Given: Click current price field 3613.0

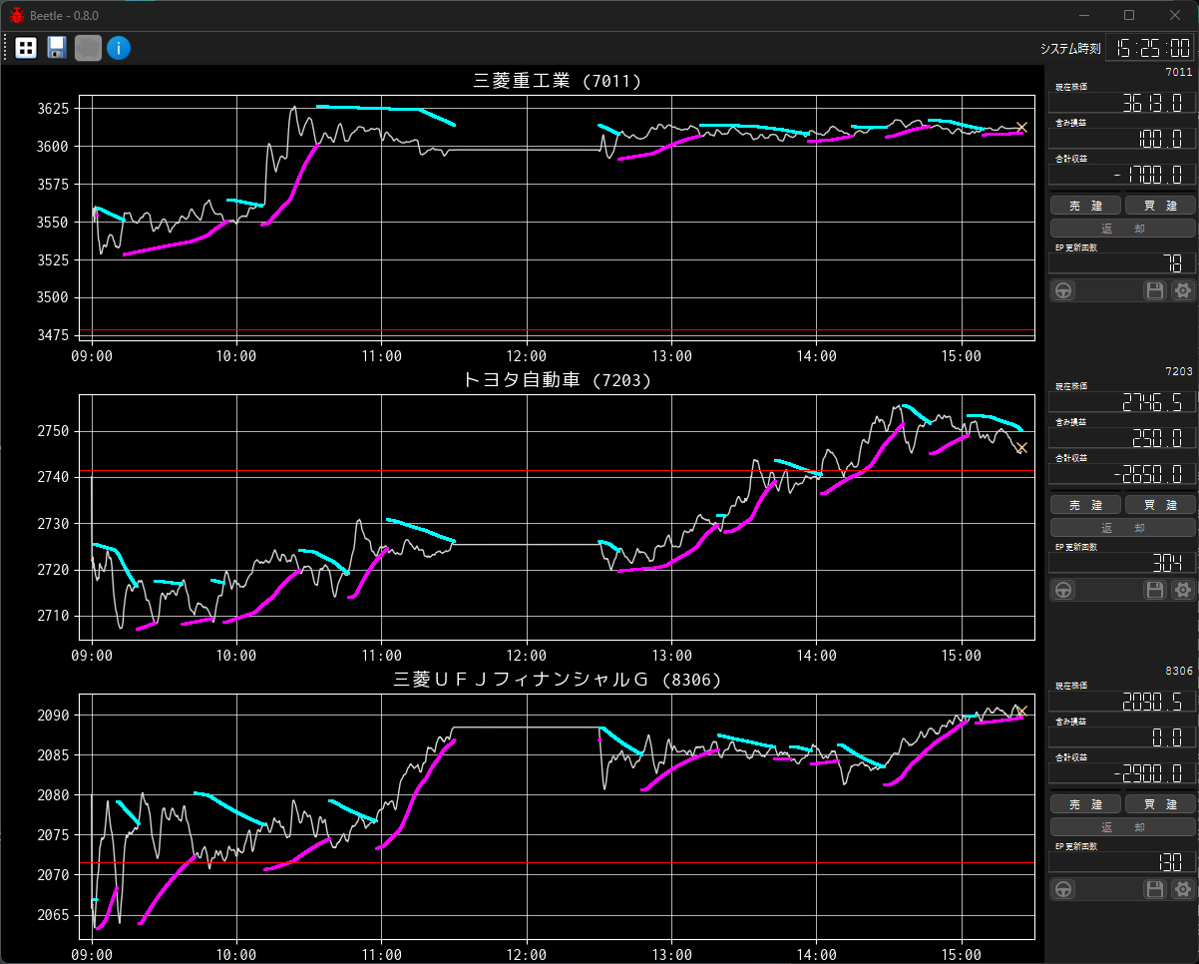Looking at the screenshot, I should (x=1121, y=103).
